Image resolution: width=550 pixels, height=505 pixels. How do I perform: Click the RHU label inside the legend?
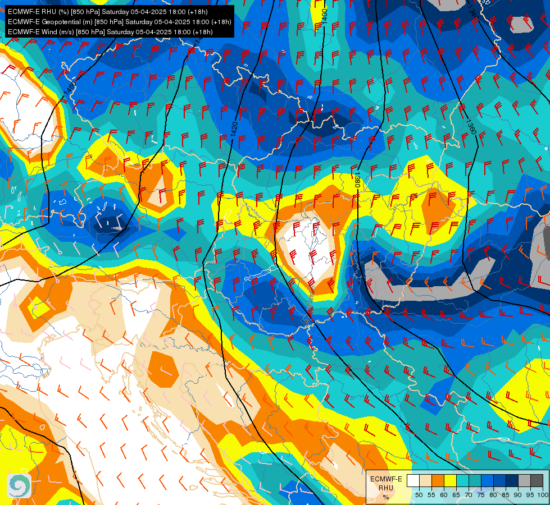(x=386, y=488)
